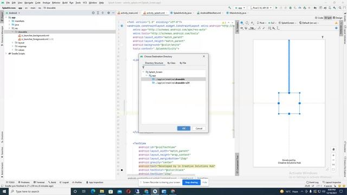
Task: Click the design surface layers icon
Action: click(x=242, y=23)
